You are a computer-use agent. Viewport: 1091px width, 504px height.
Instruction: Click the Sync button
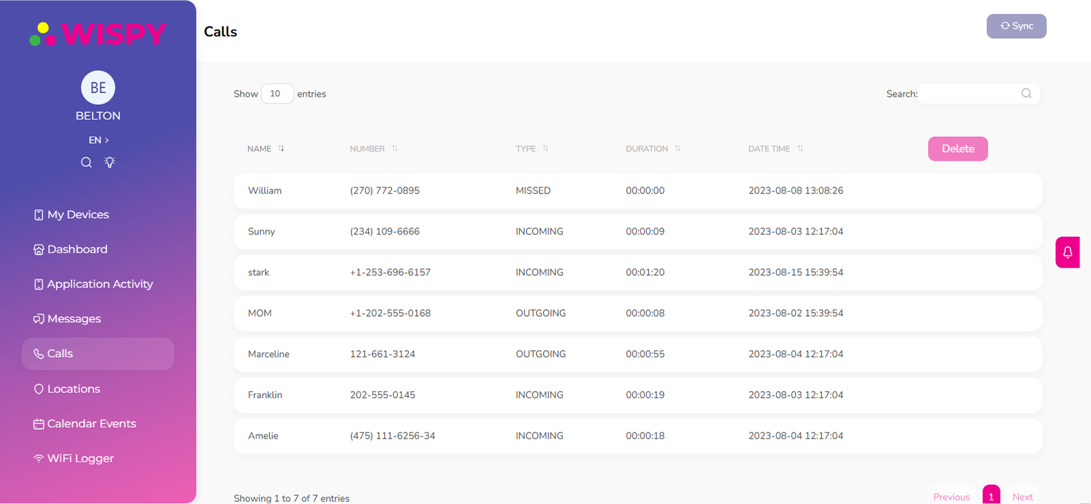[1016, 26]
